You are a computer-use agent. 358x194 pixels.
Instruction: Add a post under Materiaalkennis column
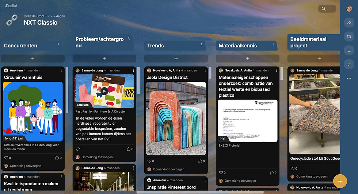[248, 59]
